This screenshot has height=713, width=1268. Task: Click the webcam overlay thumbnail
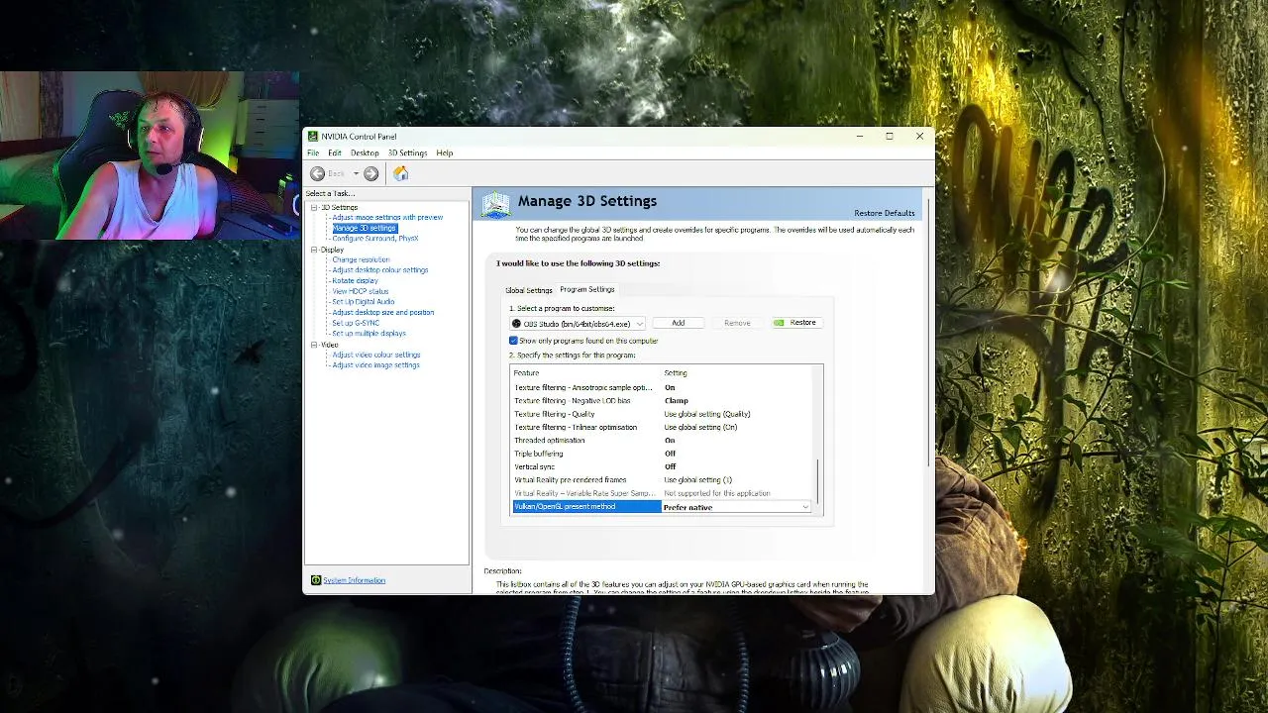(x=150, y=155)
